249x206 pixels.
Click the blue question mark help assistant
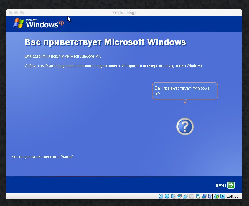point(185,127)
